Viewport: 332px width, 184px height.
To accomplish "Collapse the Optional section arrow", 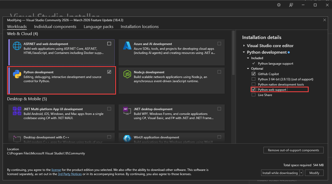I will click(x=248, y=69).
